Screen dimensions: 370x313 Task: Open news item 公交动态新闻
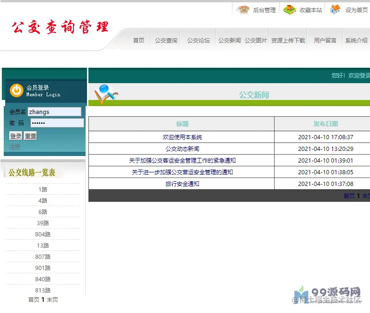182,149
